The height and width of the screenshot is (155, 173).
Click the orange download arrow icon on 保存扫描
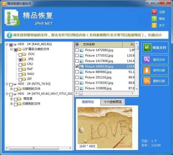147,70
